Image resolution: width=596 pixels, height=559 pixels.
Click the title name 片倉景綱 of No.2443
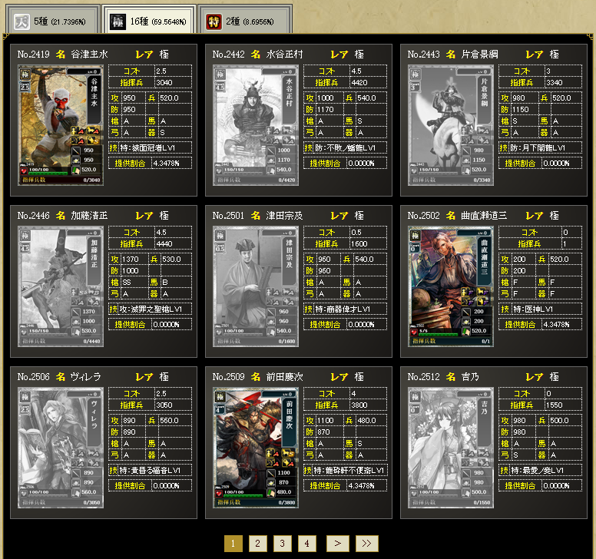479,55
